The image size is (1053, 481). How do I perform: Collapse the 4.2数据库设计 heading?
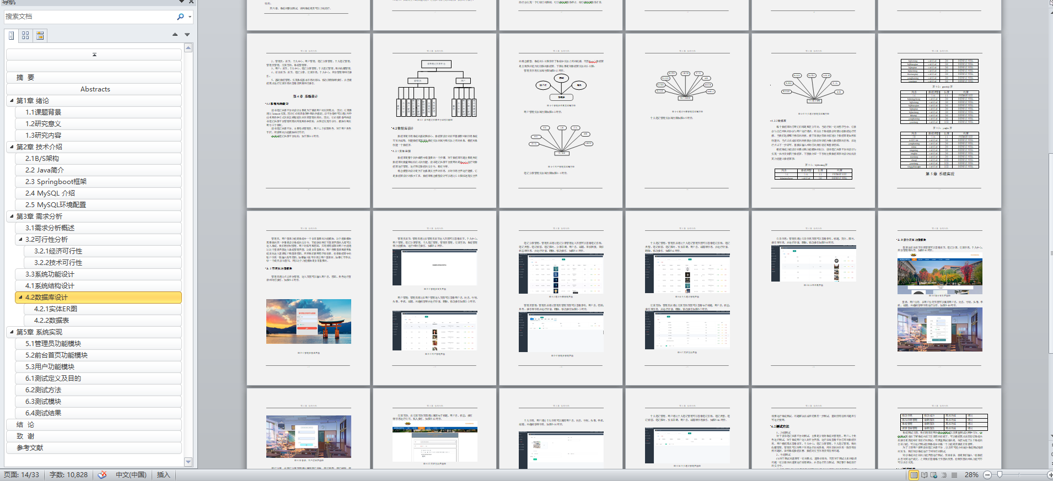click(x=20, y=297)
